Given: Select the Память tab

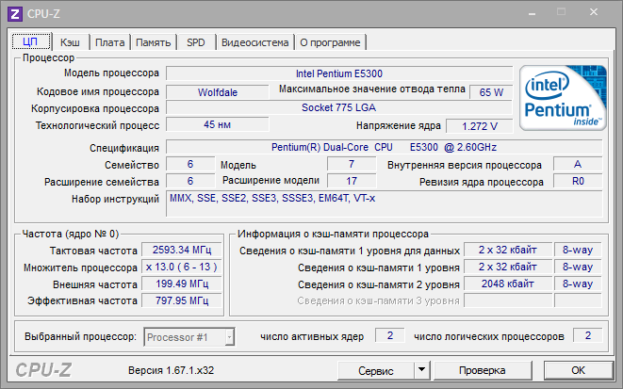Looking at the screenshot, I should click(x=153, y=42).
